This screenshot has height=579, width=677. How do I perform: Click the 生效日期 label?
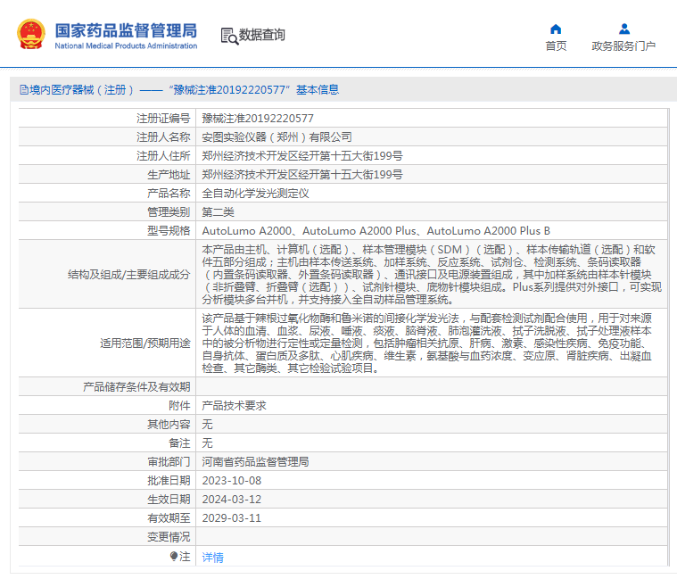(169, 499)
